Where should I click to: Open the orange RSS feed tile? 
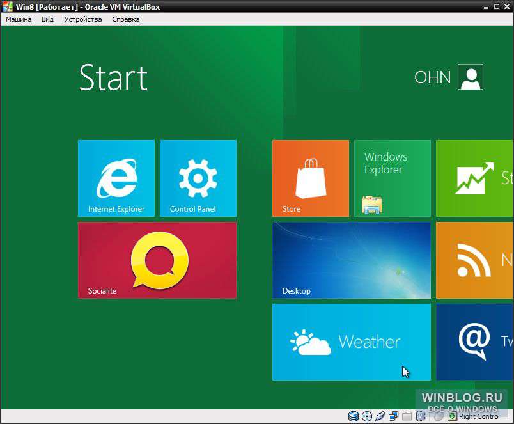click(x=475, y=260)
